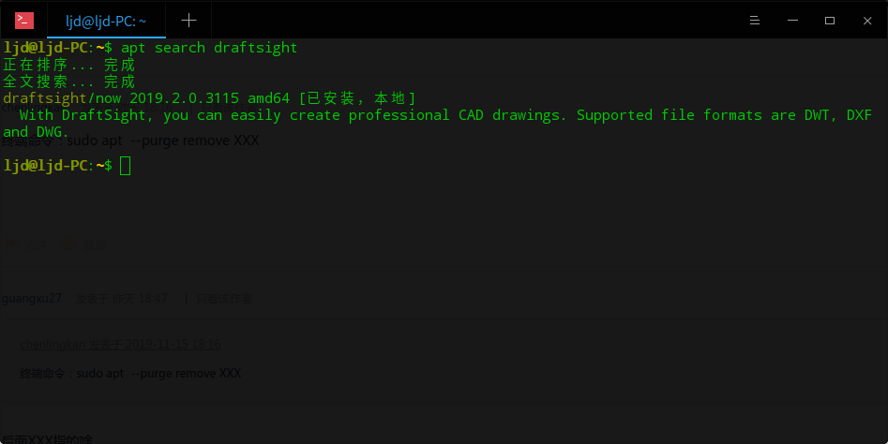This screenshot has height=444, width=888.
Task: Click the faint '只看该作者' link
Action: point(224,299)
